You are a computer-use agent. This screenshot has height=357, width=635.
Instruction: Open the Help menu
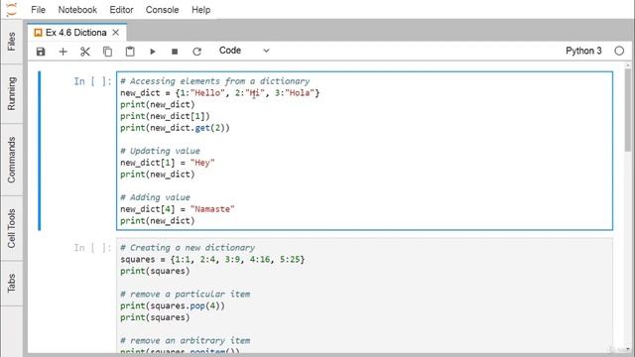point(200,10)
